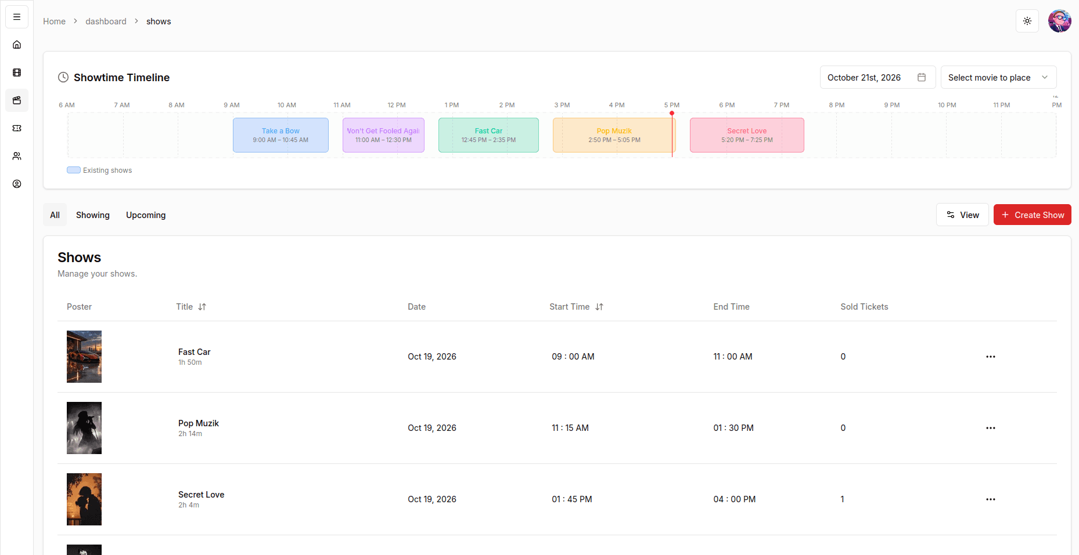
Task: Click the Existing shows legend swatch
Action: pos(74,170)
